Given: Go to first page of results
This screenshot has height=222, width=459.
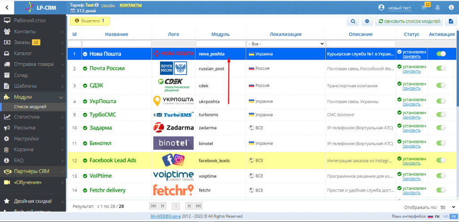Looking at the screenshot, I should tap(153, 206).
